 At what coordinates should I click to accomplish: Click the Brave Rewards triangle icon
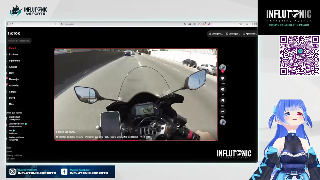pos(209,24)
